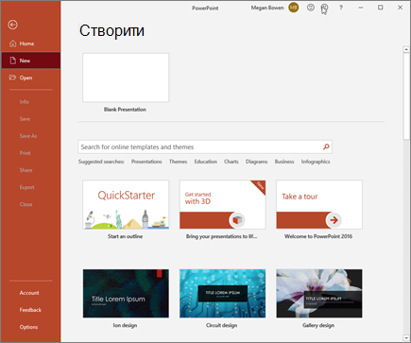411x343 pixels.
Task: Click the Home house icon in sidebar
Action: [x=13, y=43]
